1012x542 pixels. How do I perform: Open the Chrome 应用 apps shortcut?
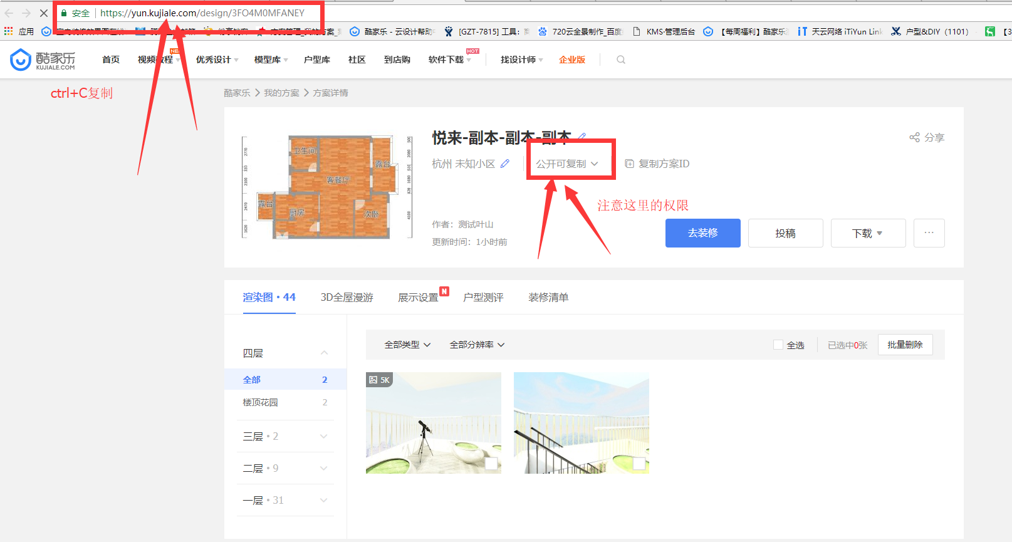coord(19,31)
